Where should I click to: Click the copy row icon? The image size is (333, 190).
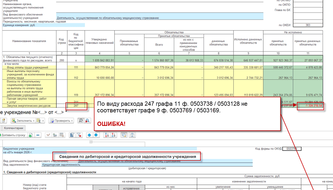[x=31, y=135]
